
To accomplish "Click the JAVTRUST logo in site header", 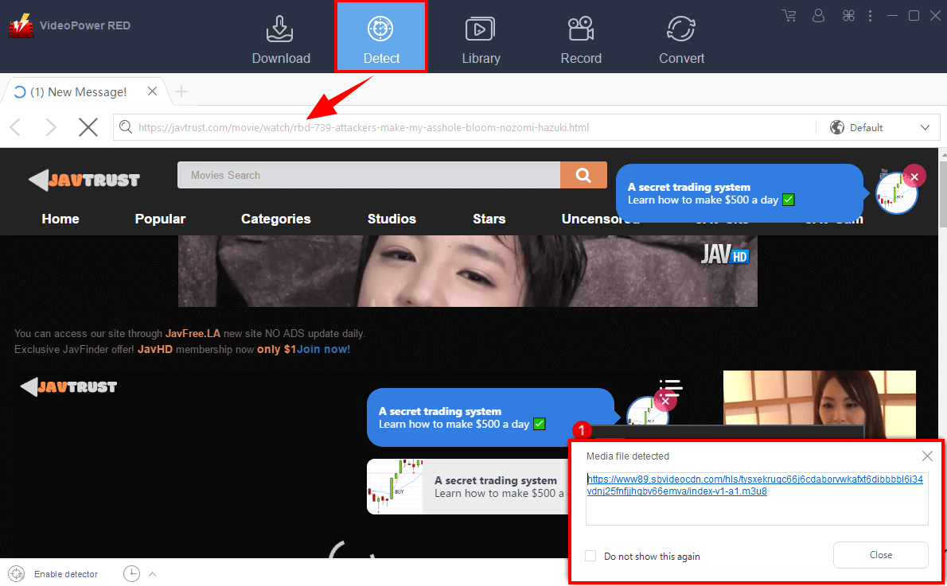I will (x=84, y=180).
